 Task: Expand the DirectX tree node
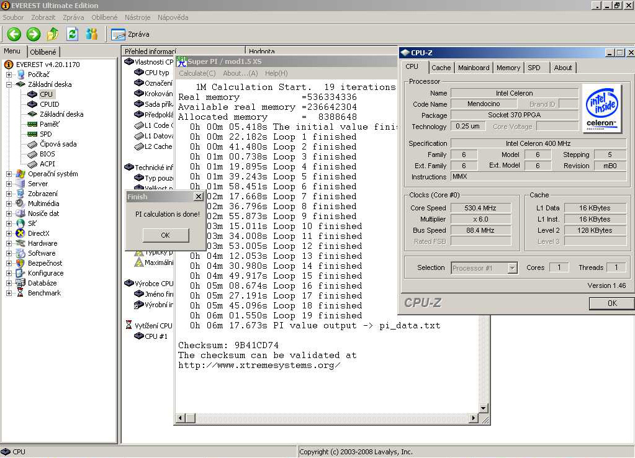pyautogui.click(x=9, y=233)
